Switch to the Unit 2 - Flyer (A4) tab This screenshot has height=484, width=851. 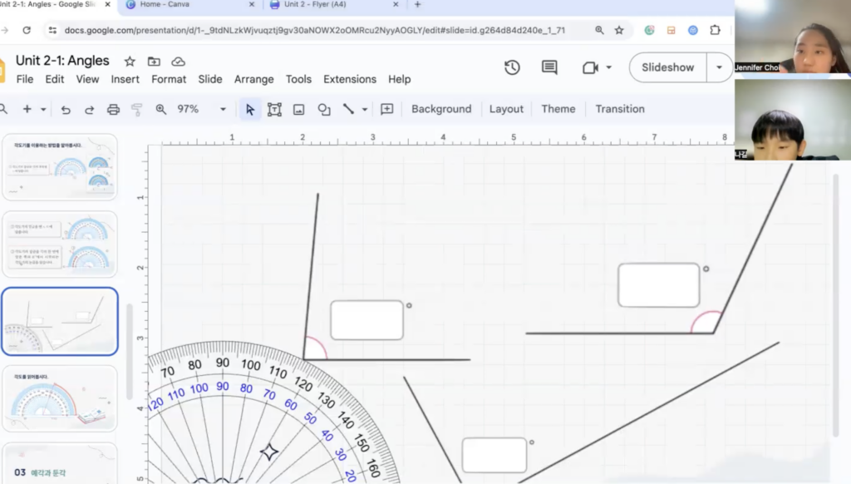coord(334,5)
